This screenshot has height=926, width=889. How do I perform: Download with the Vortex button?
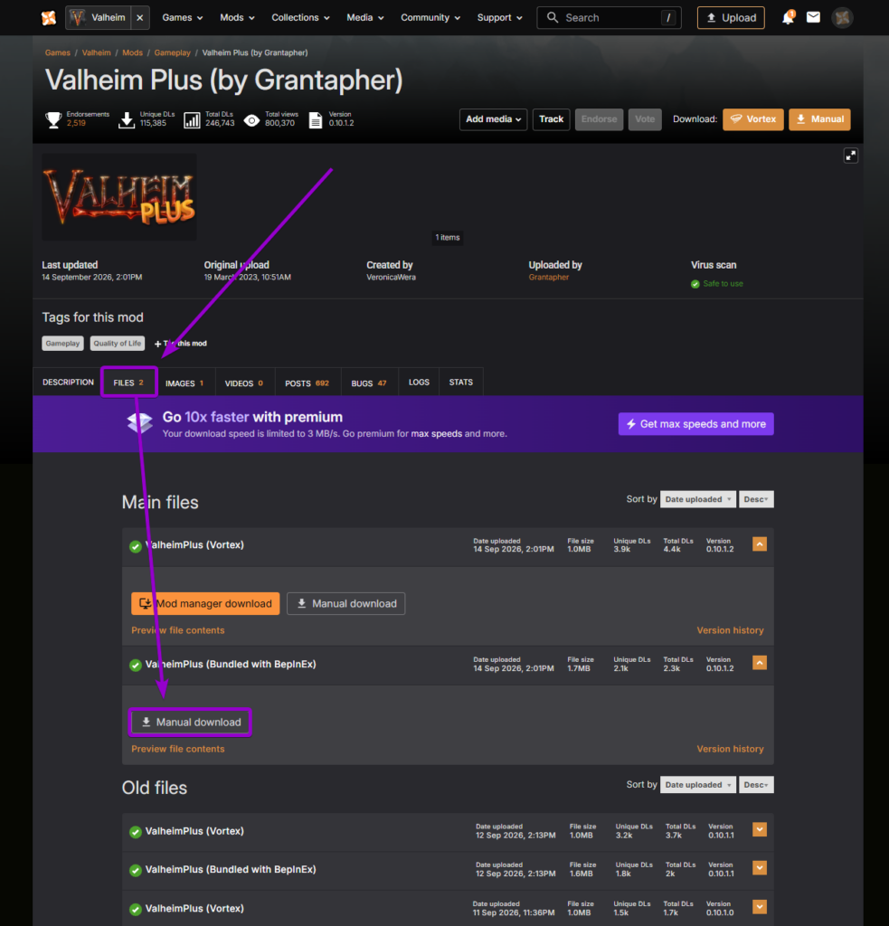753,119
